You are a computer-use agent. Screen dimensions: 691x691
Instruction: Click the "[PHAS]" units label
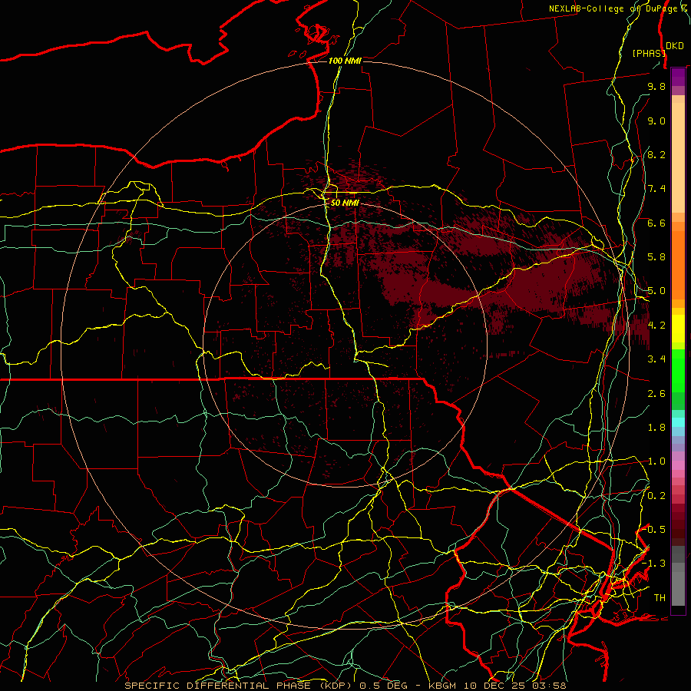click(x=649, y=53)
